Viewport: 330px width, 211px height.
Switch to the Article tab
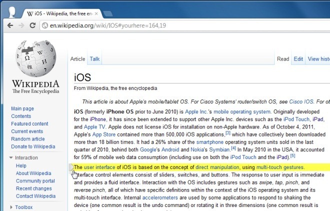(77, 59)
